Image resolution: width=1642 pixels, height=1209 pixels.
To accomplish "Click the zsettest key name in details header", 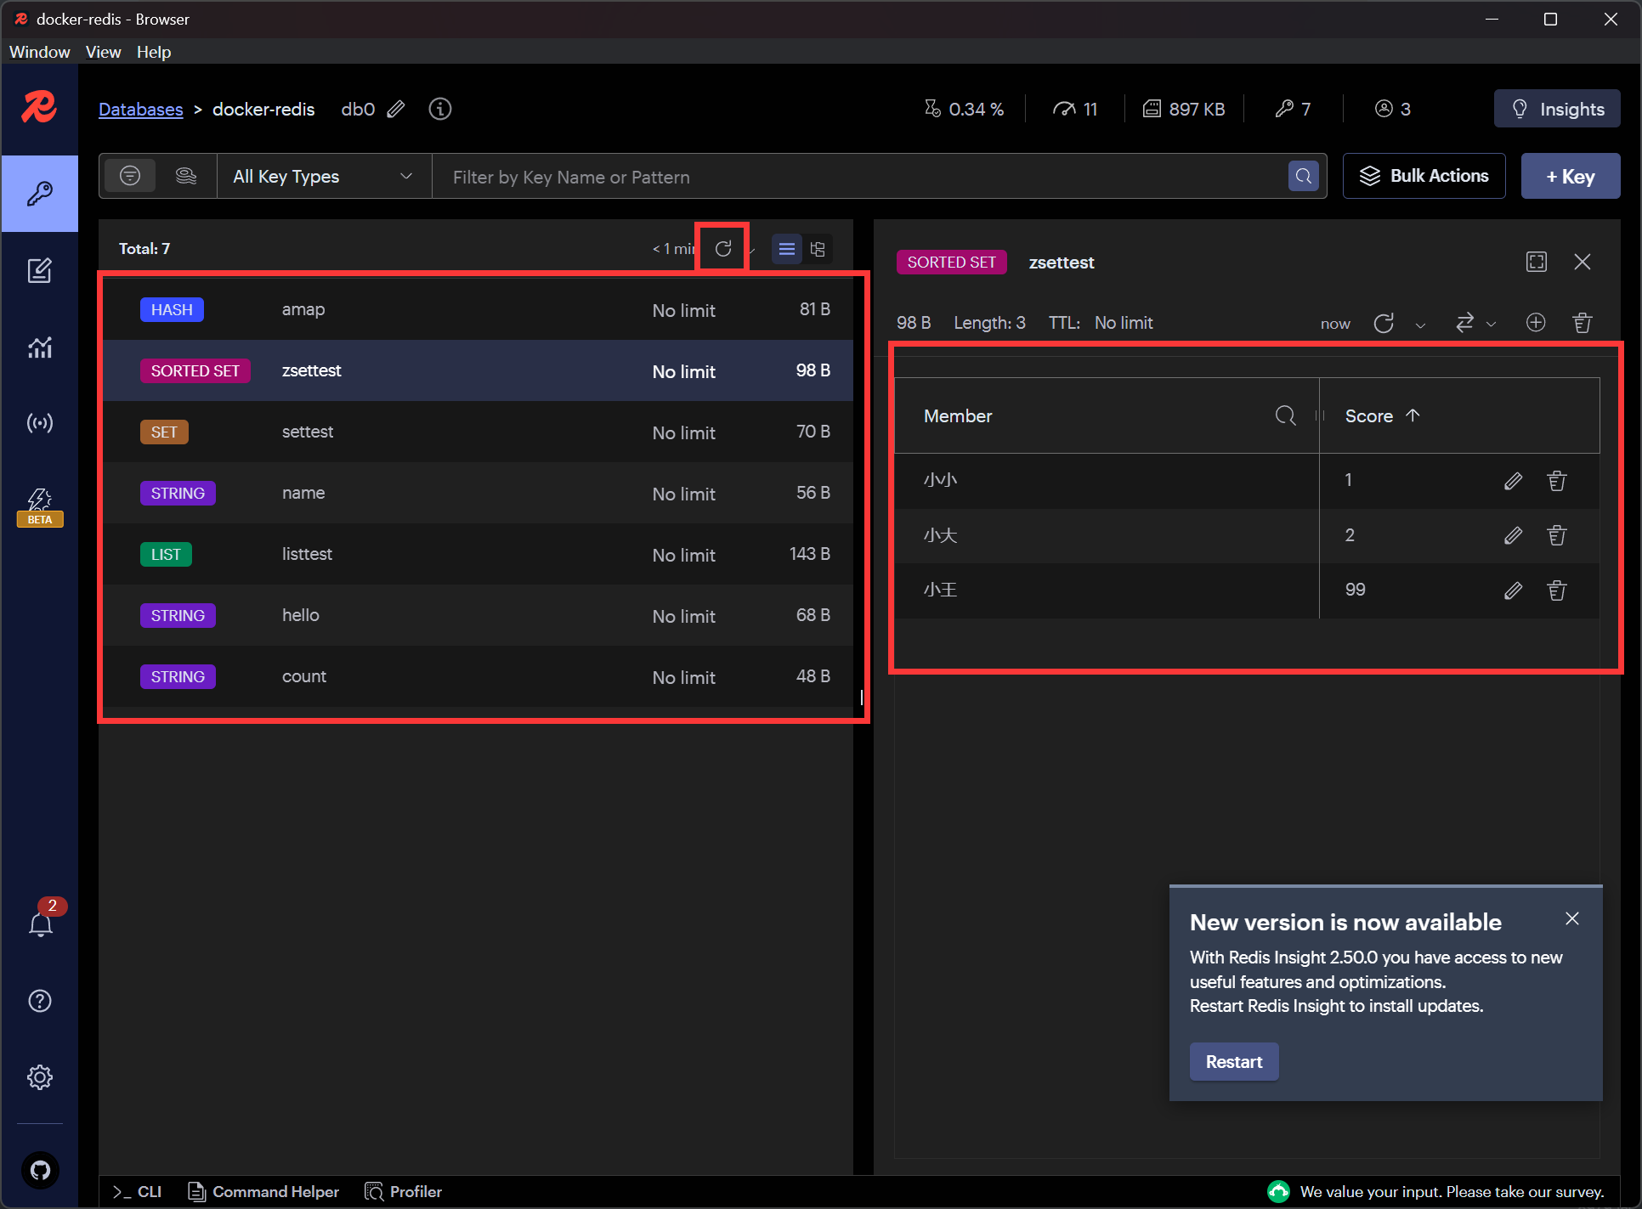I will click(x=1062, y=263).
